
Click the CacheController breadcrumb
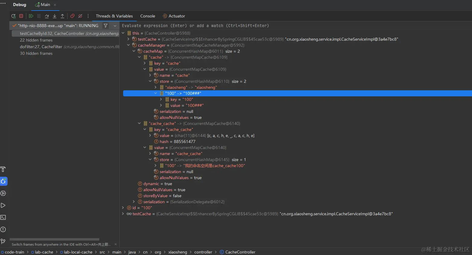tap(238, 252)
